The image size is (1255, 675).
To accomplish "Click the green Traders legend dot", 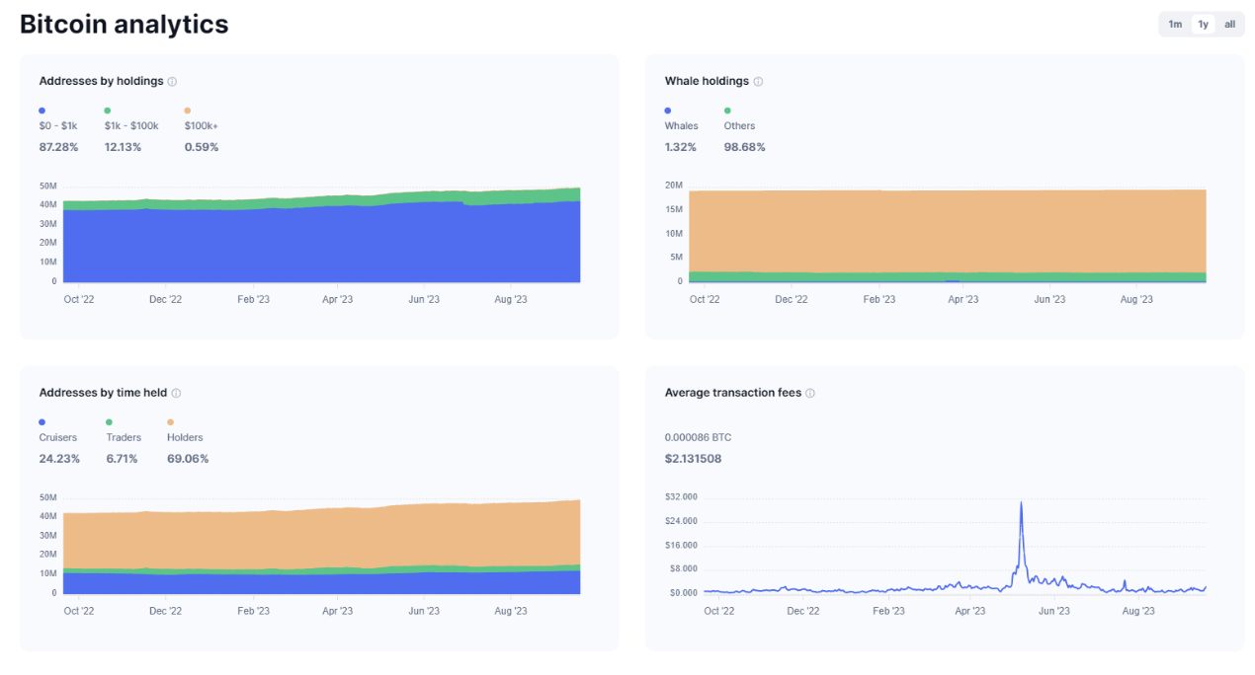I will point(110,422).
